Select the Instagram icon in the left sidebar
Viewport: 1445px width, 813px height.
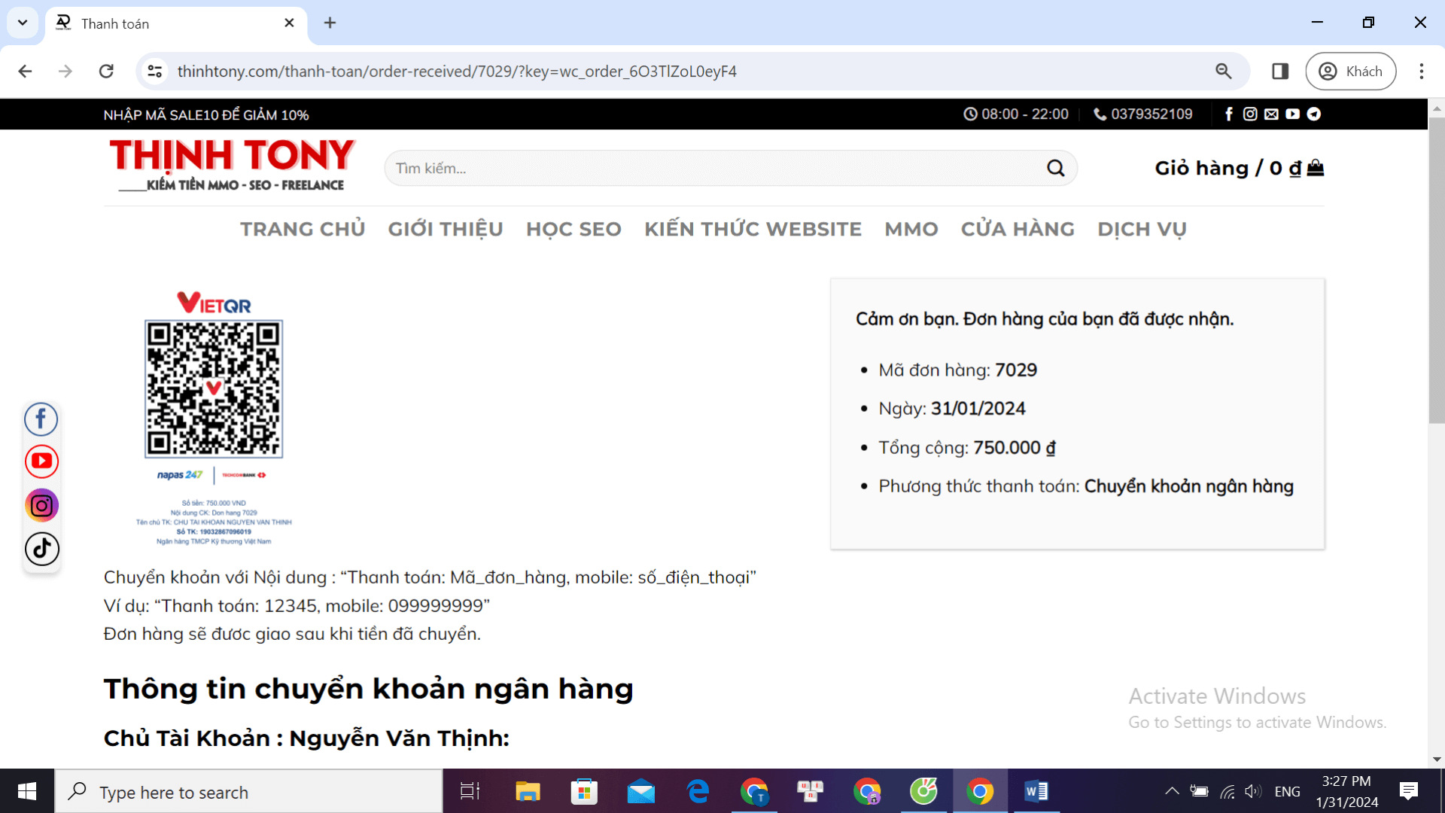[41, 505]
